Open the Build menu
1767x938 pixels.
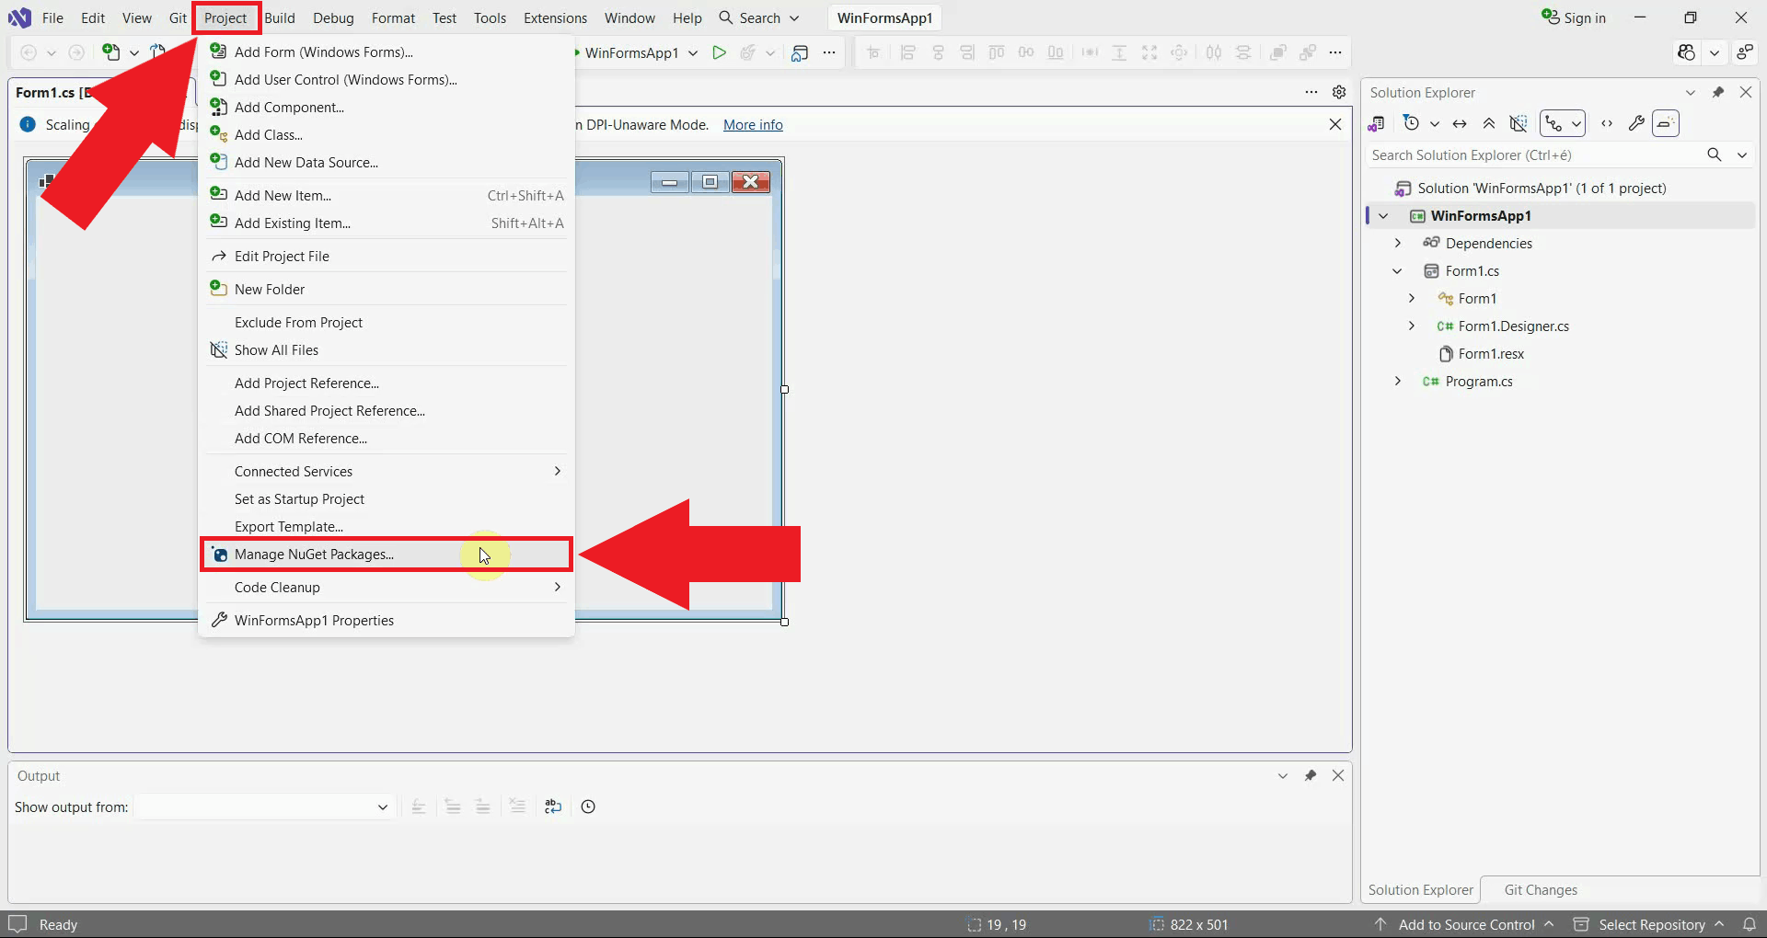[280, 17]
